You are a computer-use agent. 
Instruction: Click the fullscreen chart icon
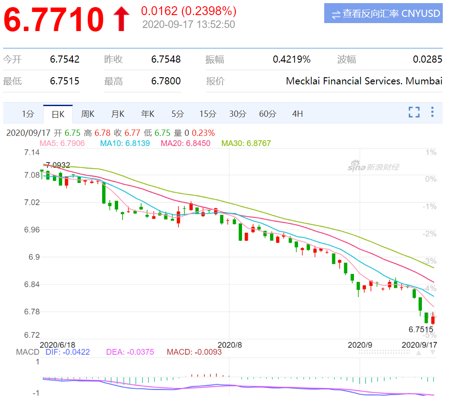[x=414, y=112]
